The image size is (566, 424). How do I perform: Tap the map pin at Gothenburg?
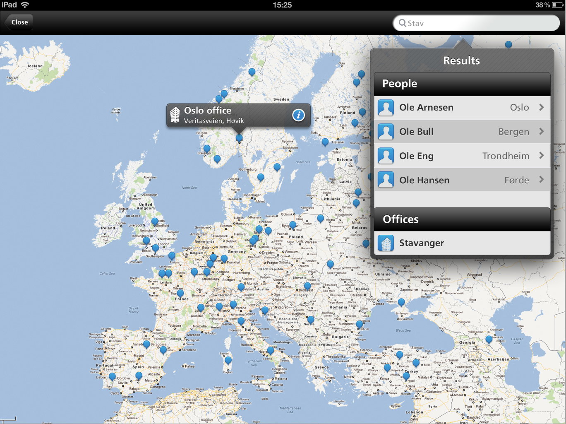tap(261, 178)
